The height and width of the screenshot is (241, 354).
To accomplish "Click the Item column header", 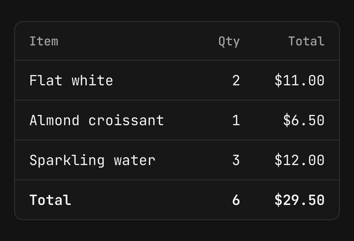I will click(44, 41).
